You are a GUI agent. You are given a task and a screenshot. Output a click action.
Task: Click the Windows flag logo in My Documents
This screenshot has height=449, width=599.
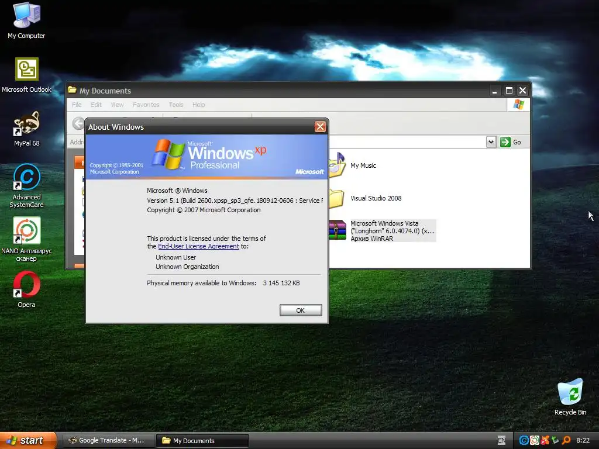pos(518,104)
